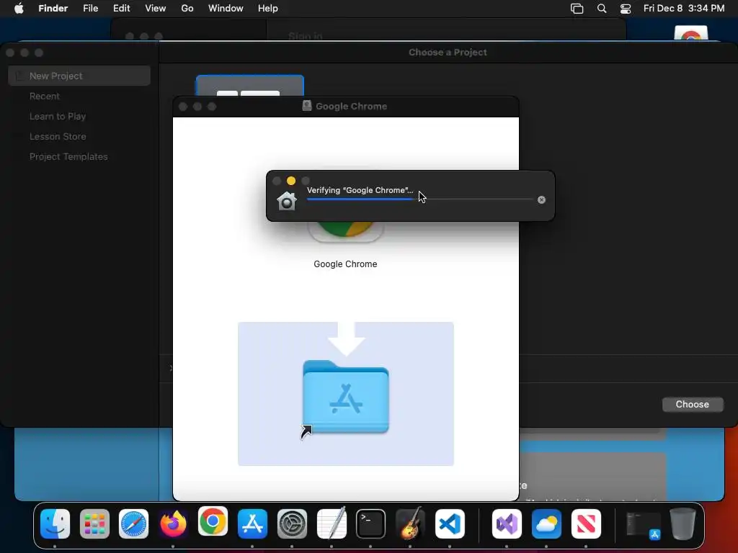Open Terminal from the Dock
Image resolution: width=738 pixels, height=553 pixels.
pos(371,523)
